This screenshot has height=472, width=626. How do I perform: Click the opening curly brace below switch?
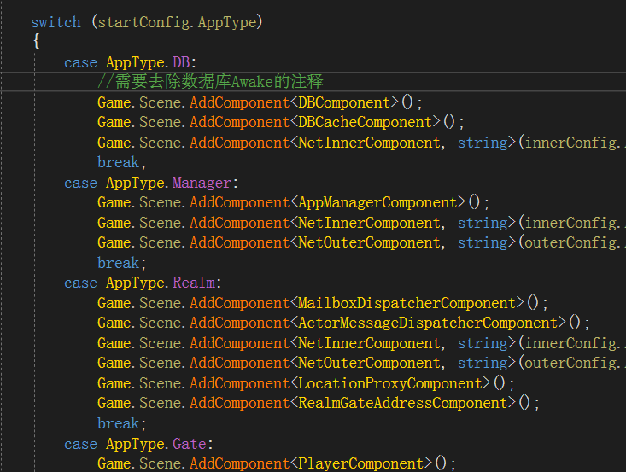pyautogui.click(x=36, y=42)
